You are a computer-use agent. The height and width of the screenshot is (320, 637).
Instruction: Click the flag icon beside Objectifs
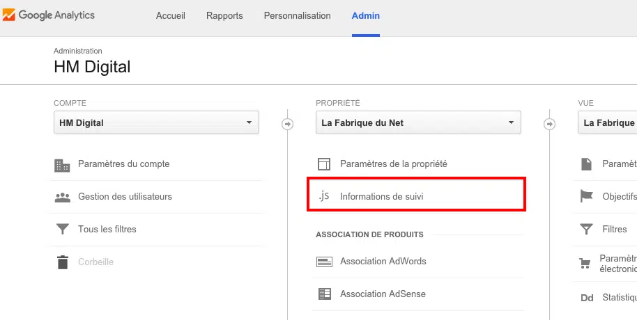coord(587,197)
